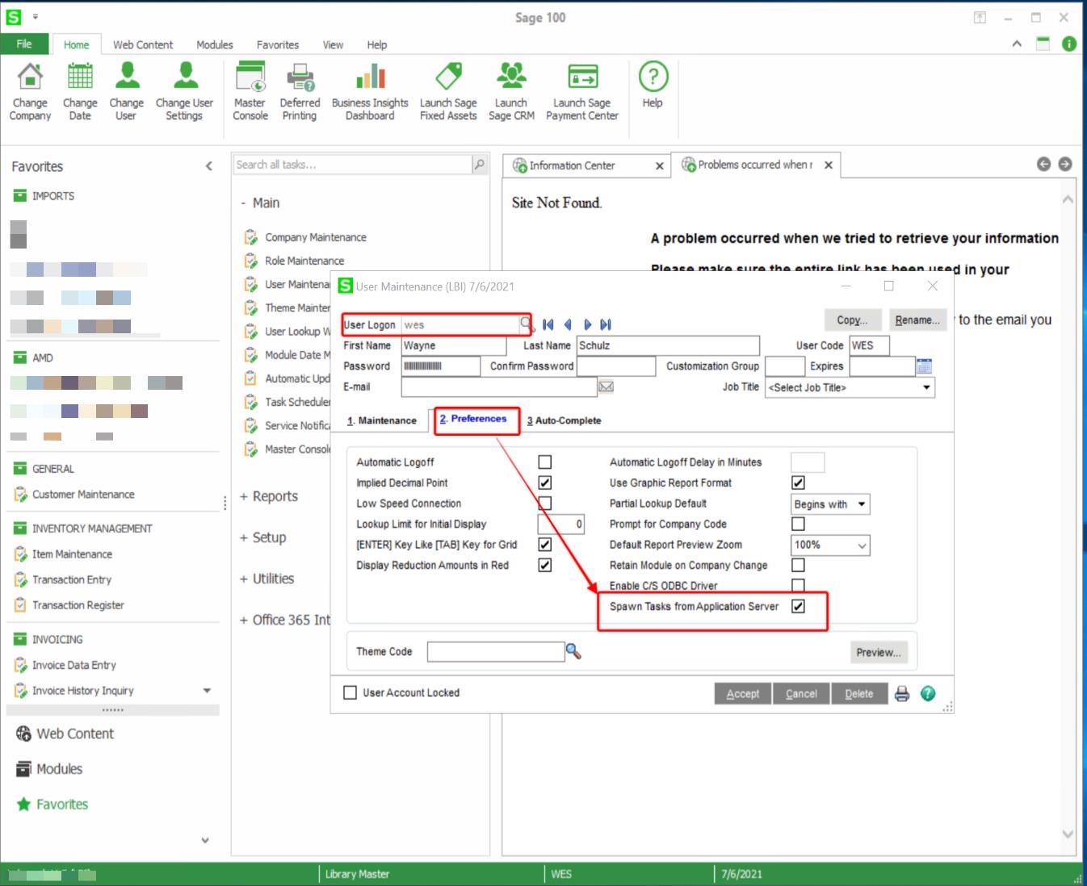Viewport: 1087px width, 886px height.
Task: Check the User Account Locked box
Action: [x=350, y=692]
